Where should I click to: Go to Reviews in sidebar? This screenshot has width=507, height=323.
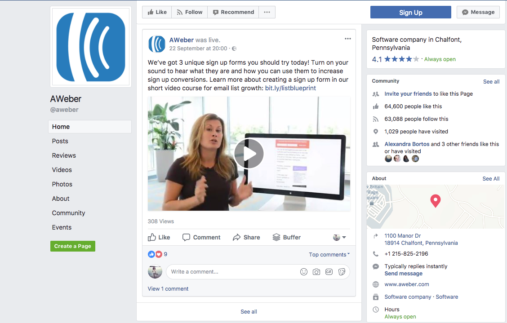(64, 155)
